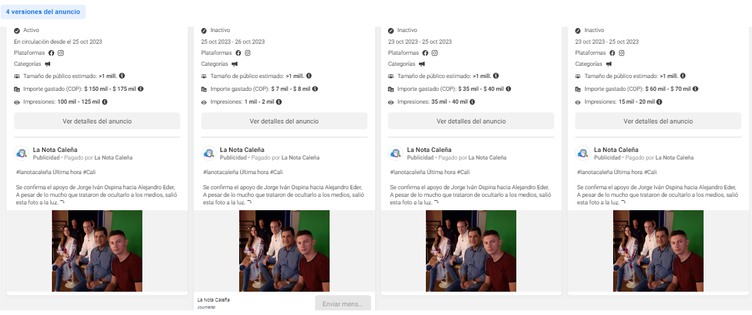
Task: Click info icon beside $35 mil - $40 mil
Action: click(x=508, y=89)
